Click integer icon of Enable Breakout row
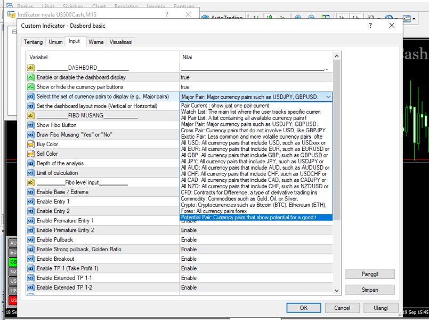 click(x=31, y=259)
